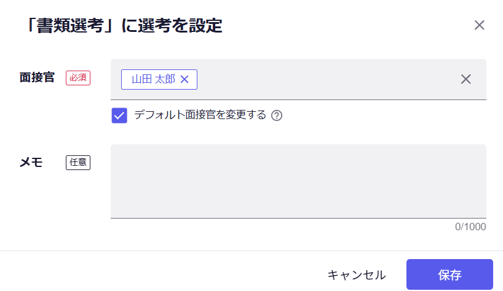Uncheck the デフォルト面接官を変更する checkbox
Image resolution: width=503 pixels, height=291 pixels.
tap(119, 115)
